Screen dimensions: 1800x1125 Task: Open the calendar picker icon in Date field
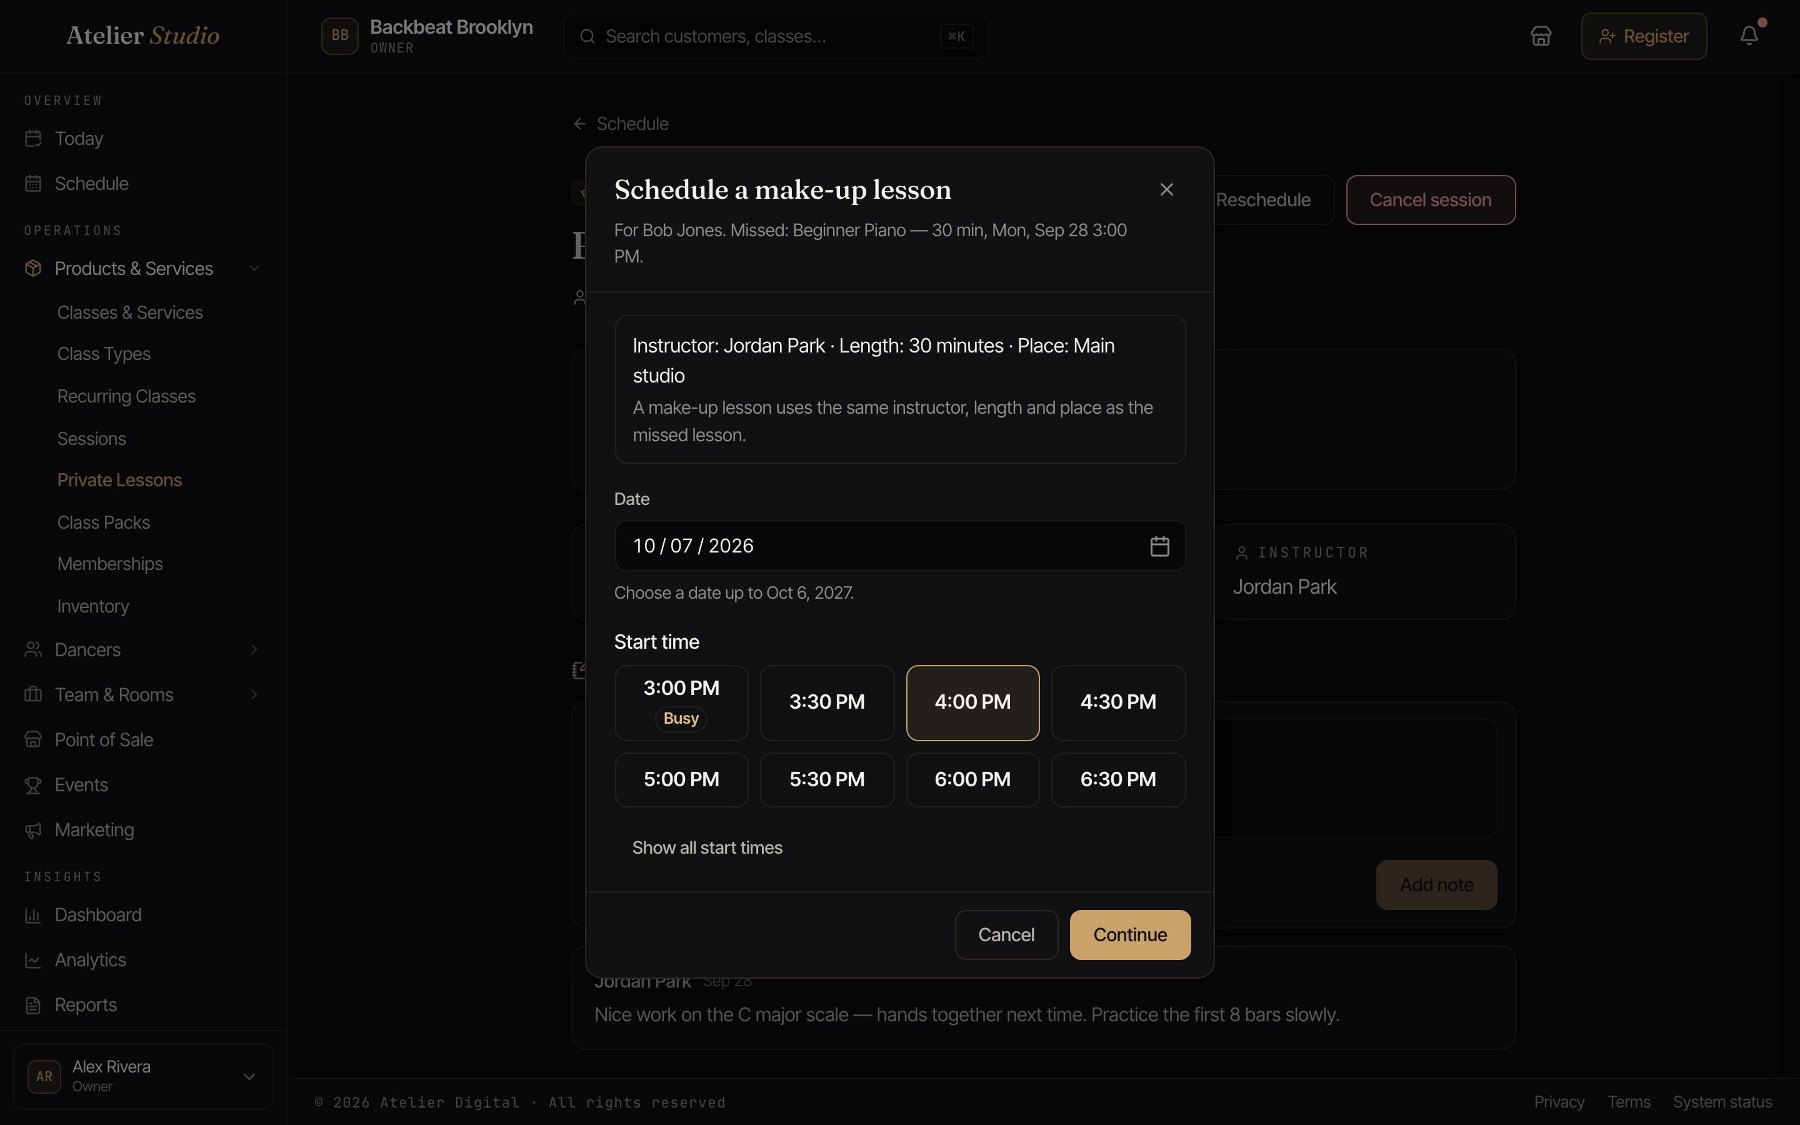coord(1159,546)
